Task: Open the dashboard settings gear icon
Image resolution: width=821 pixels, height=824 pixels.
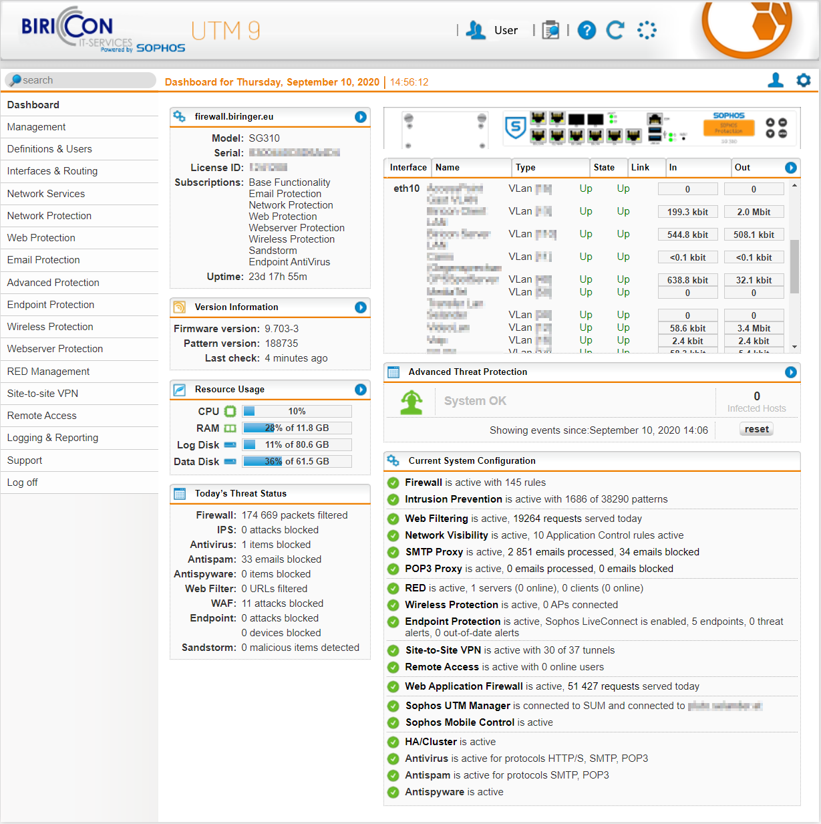Action: click(804, 80)
